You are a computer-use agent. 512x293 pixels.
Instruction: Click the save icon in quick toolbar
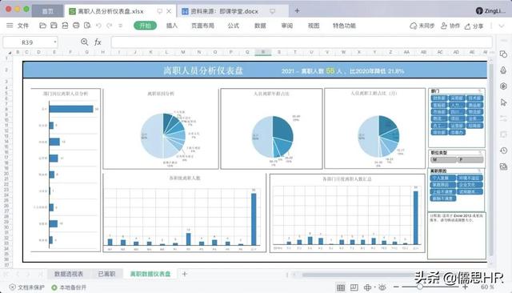[54, 26]
